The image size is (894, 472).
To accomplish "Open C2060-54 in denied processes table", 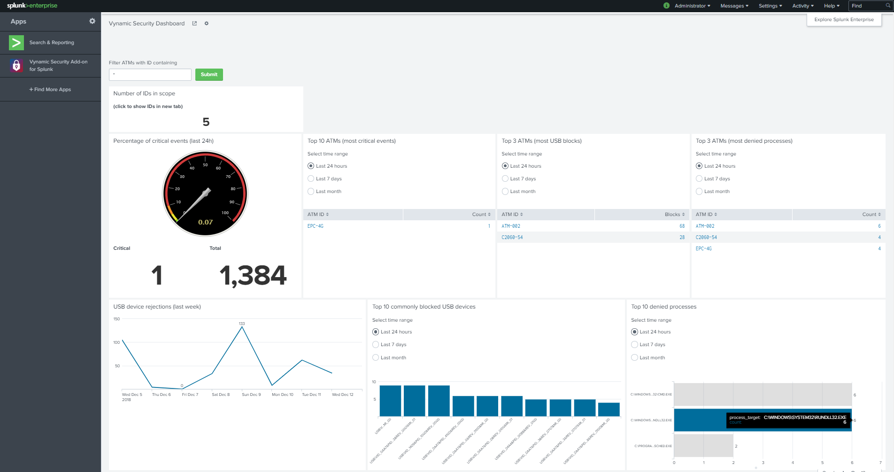I will (x=706, y=237).
